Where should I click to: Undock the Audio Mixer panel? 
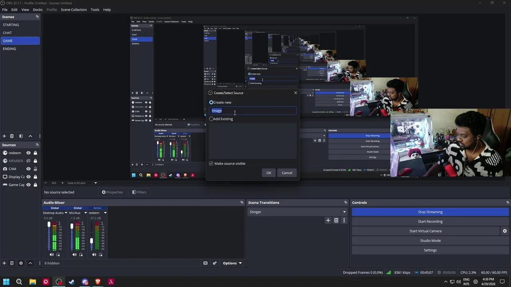click(x=242, y=202)
